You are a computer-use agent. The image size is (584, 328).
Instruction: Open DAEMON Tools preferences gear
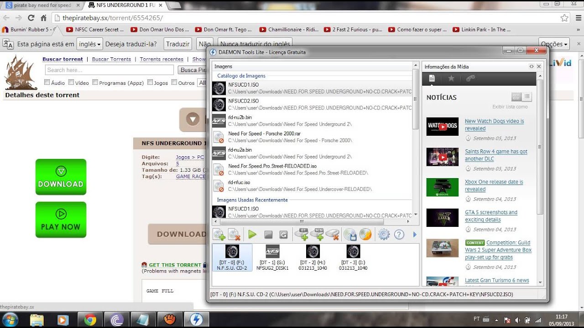[x=384, y=235]
